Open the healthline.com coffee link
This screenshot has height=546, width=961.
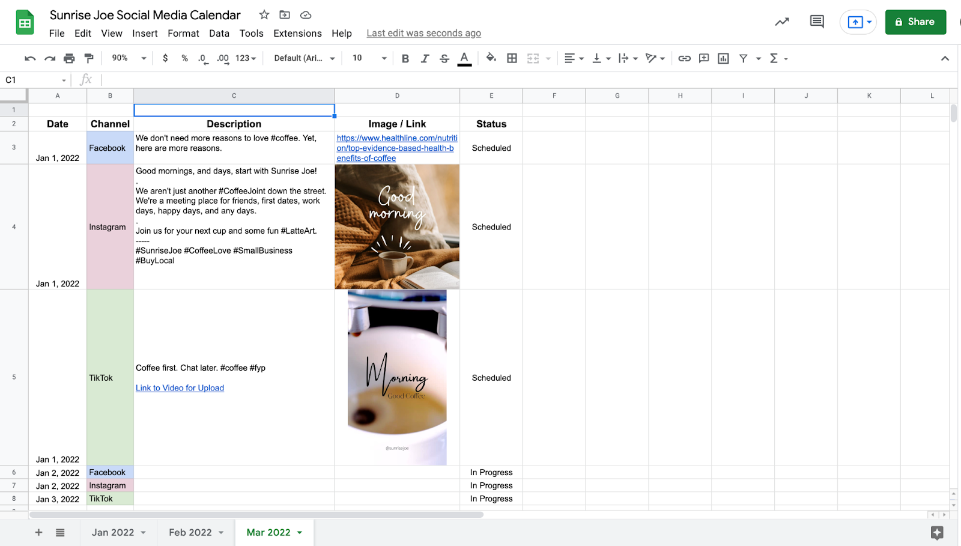[396, 148]
